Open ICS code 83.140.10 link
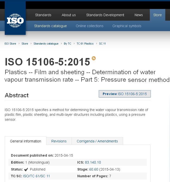Image resolution: width=170 pixels, height=182 pixels. pos(93,162)
